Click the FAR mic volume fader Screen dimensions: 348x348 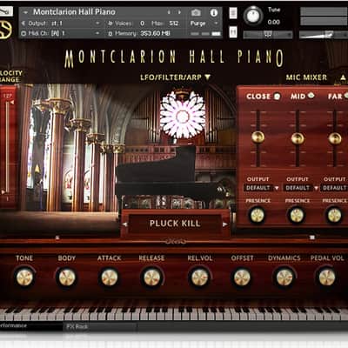tap(335, 138)
